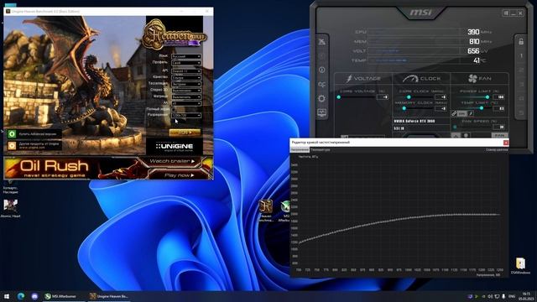The height and width of the screenshot is (302, 537).
Task: Click the Run button in Heaven
Action: coord(185,133)
